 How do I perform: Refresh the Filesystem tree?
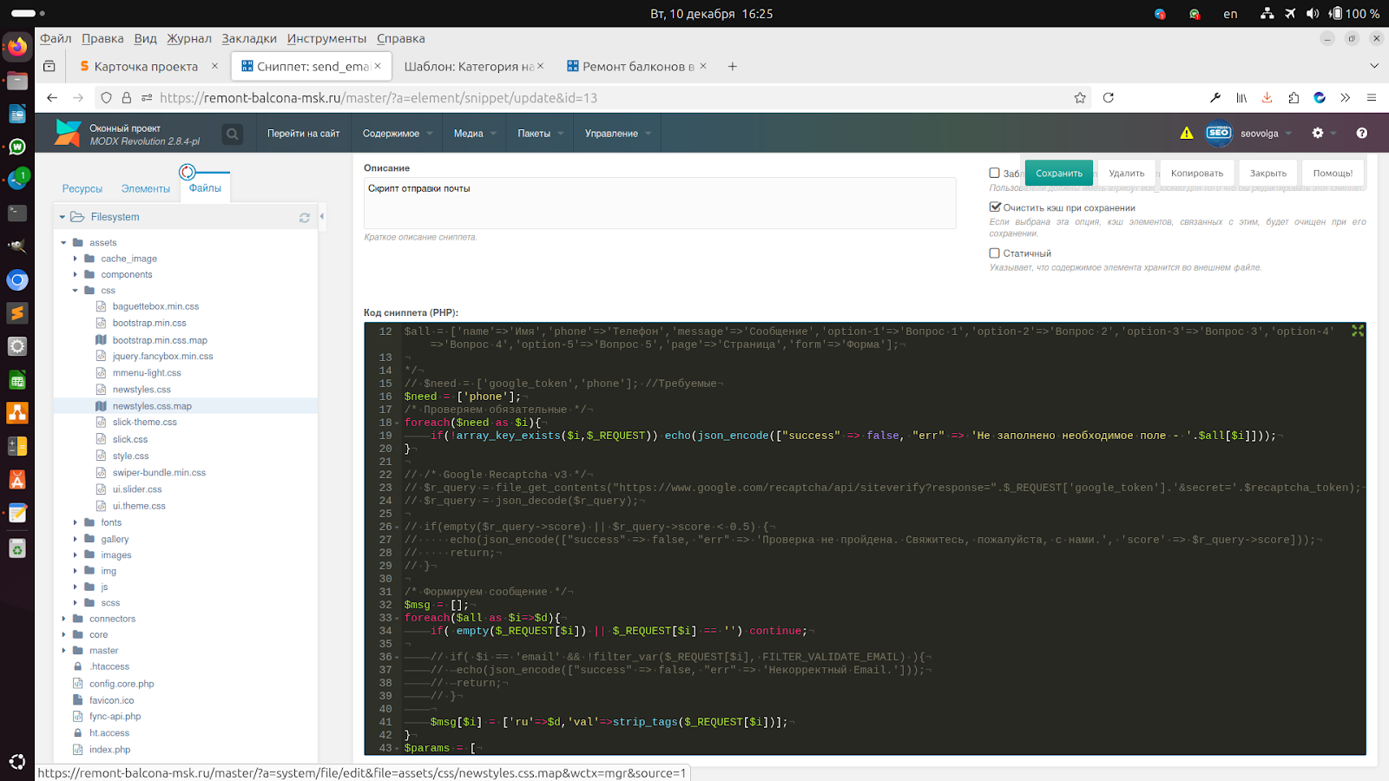click(x=305, y=218)
